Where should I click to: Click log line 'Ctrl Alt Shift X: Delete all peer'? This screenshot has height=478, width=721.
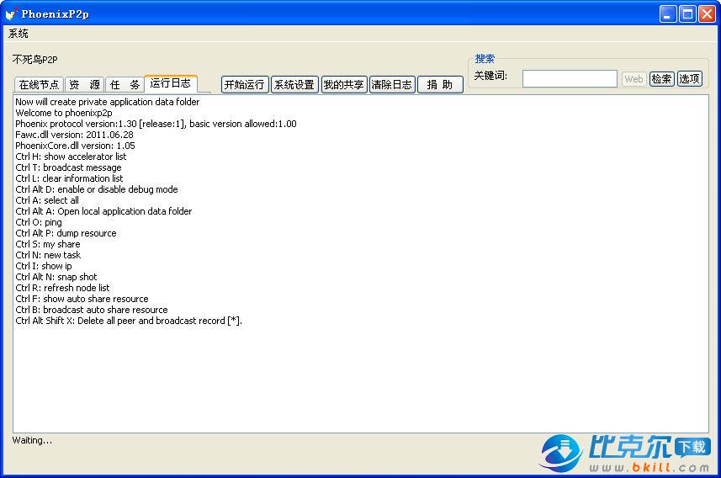click(x=129, y=321)
